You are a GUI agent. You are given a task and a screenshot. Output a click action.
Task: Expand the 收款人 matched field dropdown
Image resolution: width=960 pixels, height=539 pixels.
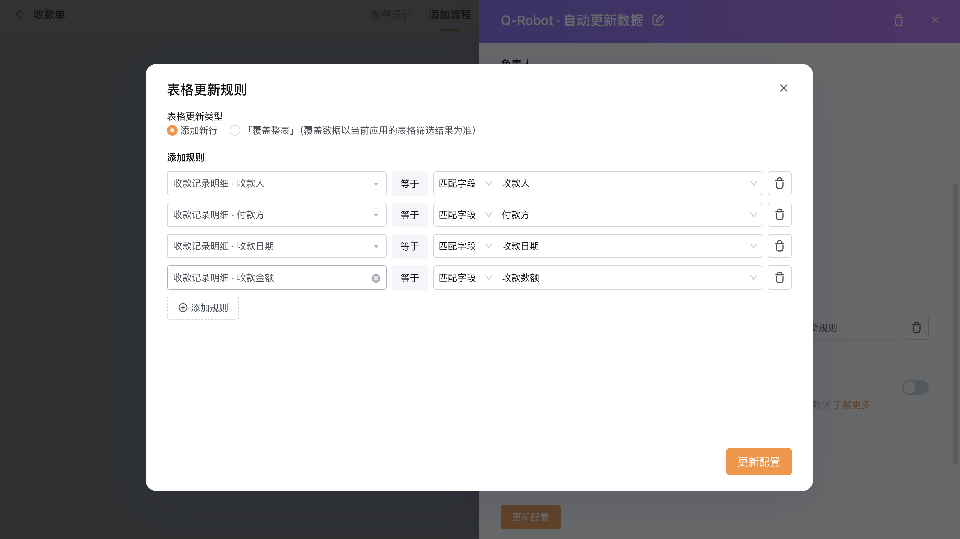click(630, 183)
